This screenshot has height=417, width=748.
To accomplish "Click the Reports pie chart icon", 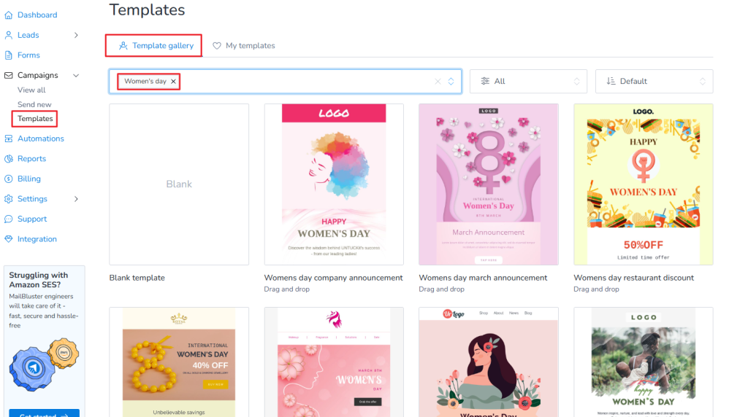I will (9, 158).
